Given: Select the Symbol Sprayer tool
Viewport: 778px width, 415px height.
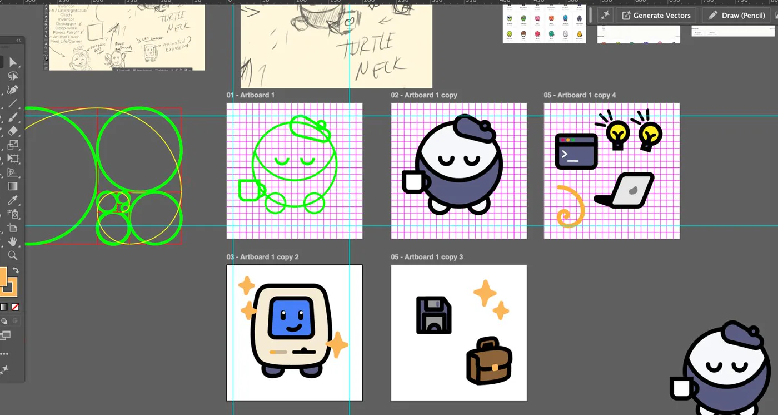Looking at the screenshot, I should click(x=13, y=214).
